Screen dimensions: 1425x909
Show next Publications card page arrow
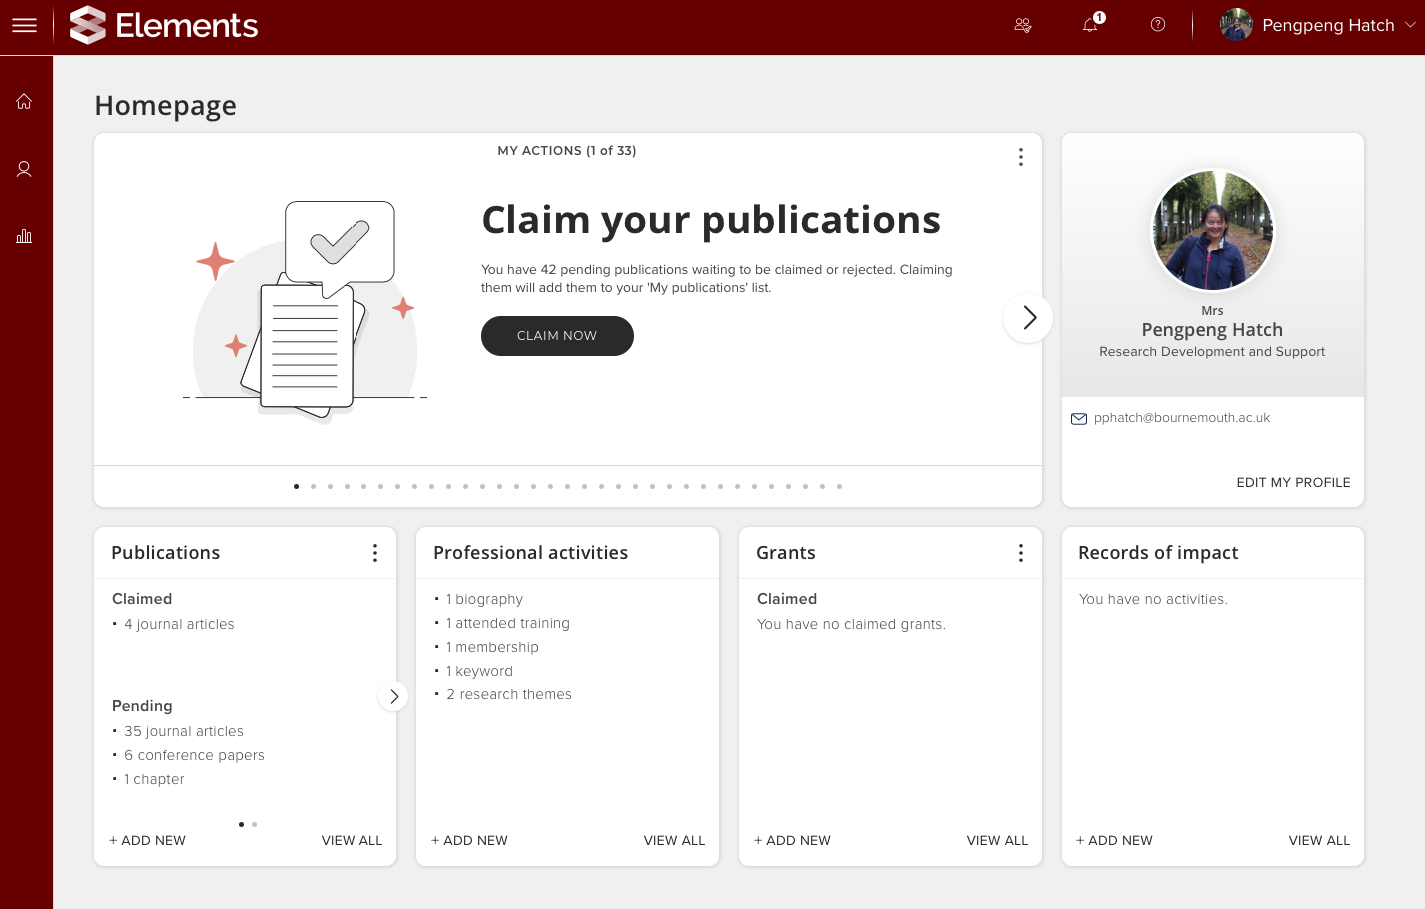click(393, 696)
